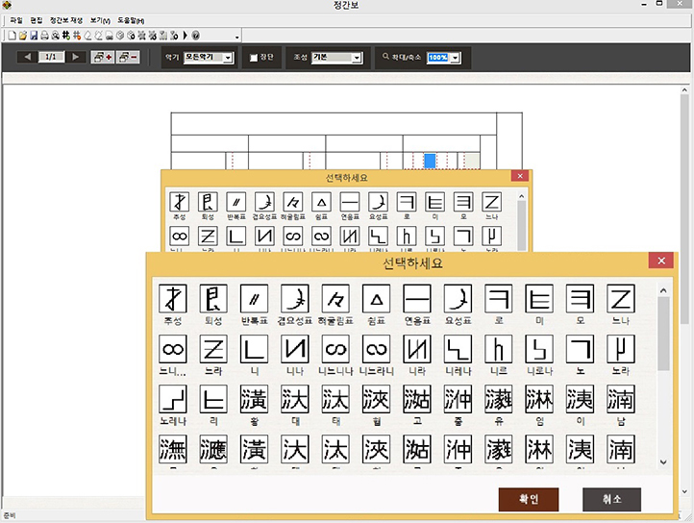The width and height of the screenshot is (694, 523).
Task: Open the 조성 key dropdown
Action: point(357,58)
